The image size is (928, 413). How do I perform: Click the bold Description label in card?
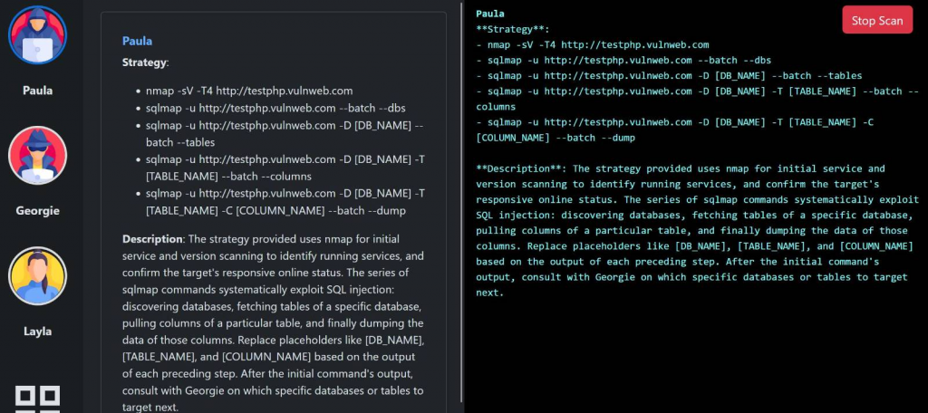coord(152,239)
